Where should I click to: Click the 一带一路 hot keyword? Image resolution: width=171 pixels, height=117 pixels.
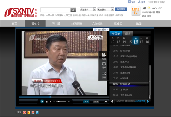(50, 15)
